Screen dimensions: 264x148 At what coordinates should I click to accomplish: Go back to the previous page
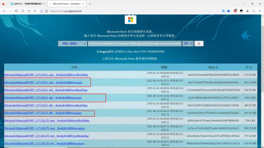pos(4,11)
